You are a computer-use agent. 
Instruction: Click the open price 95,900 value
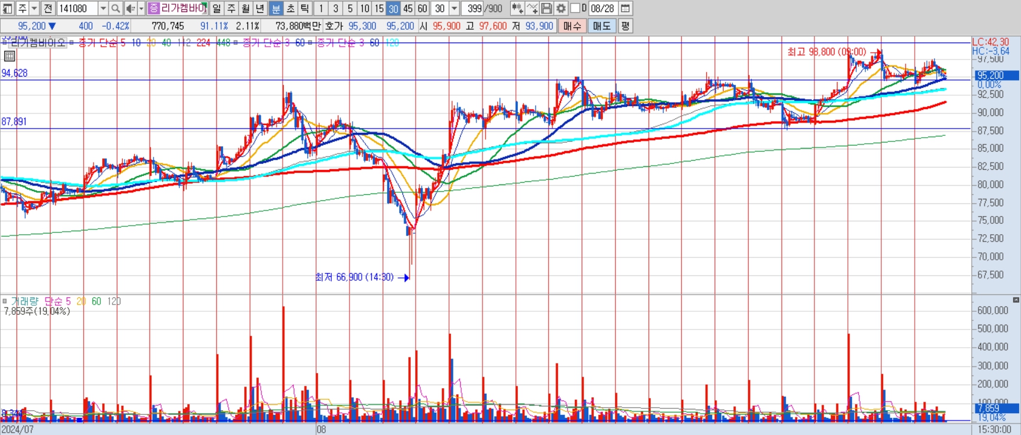click(447, 26)
